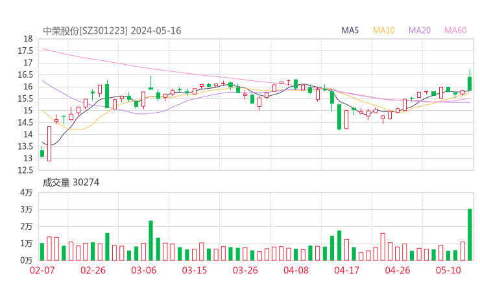
Task: Click the 成交量 30274 volume label
Action: [x=71, y=183]
